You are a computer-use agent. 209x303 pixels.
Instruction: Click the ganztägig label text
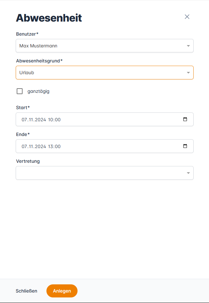point(38,92)
